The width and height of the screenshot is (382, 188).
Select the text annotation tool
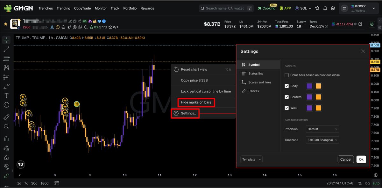(x=6, y=95)
